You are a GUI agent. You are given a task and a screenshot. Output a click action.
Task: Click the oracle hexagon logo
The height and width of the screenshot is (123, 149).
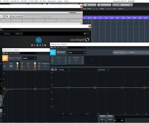click(39, 40)
